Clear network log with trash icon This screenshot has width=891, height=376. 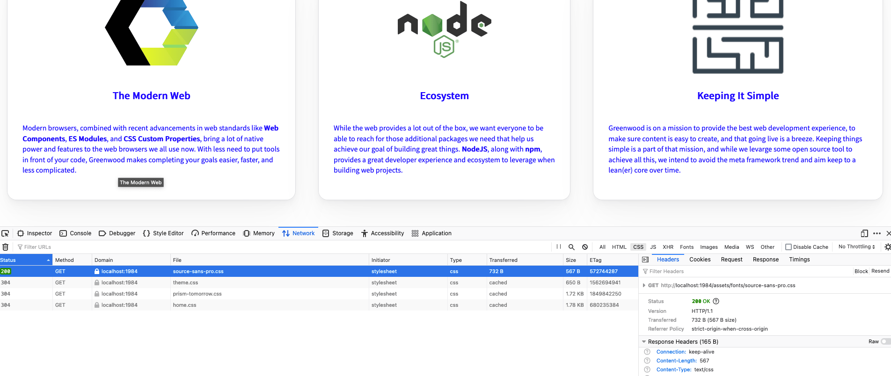(x=5, y=247)
